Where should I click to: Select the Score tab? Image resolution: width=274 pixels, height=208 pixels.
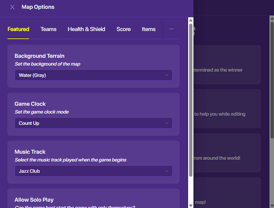point(123,29)
